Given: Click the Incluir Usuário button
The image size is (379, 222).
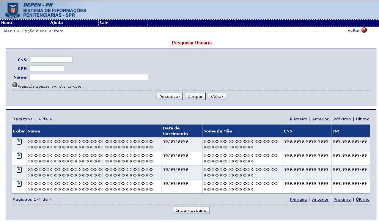Looking at the screenshot, I should pyautogui.click(x=191, y=210).
